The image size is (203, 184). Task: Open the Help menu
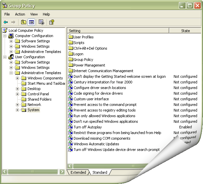[x=46, y=14]
